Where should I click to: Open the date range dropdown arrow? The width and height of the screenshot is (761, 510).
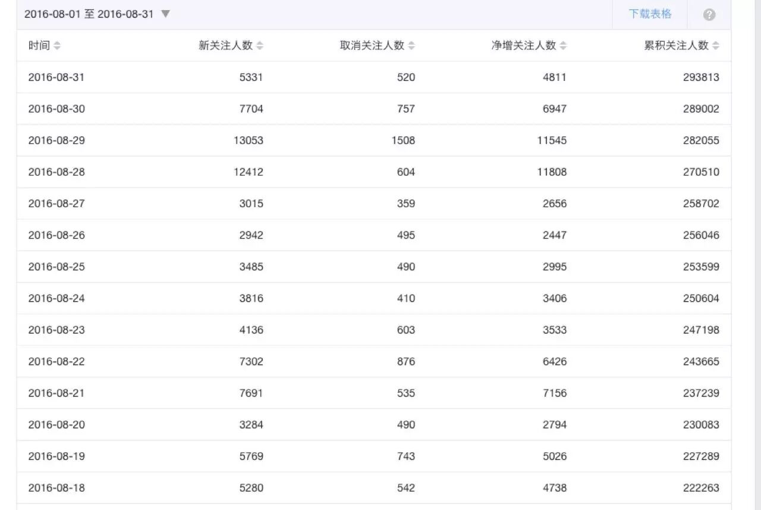point(165,14)
